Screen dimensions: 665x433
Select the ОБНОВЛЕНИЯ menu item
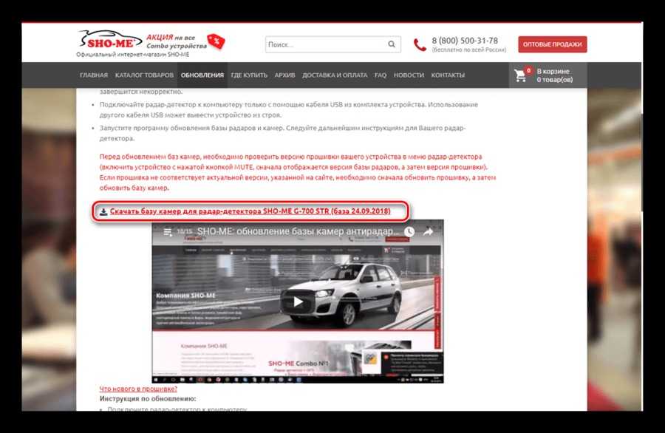coord(202,75)
